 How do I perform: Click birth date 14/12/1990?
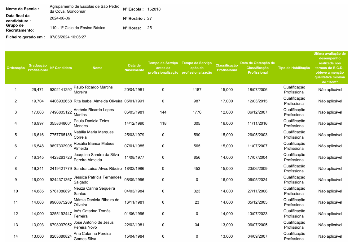134,123
